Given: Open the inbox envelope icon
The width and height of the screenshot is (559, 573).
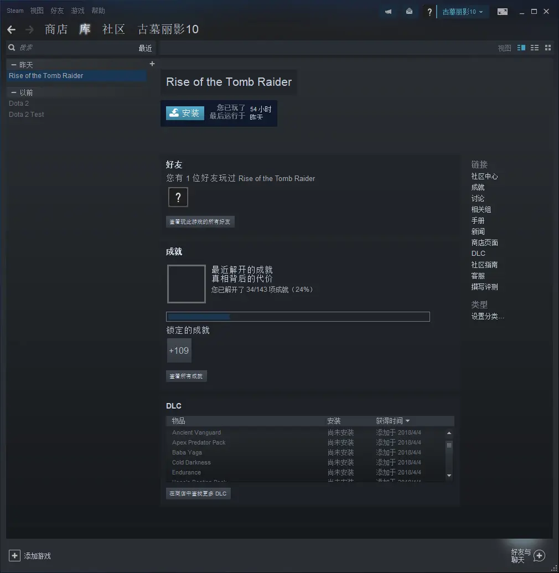Looking at the screenshot, I should [409, 12].
